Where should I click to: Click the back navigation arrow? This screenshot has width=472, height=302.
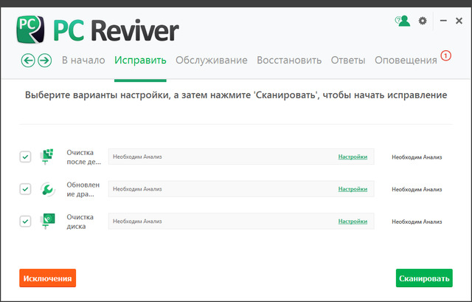point(28,61)
